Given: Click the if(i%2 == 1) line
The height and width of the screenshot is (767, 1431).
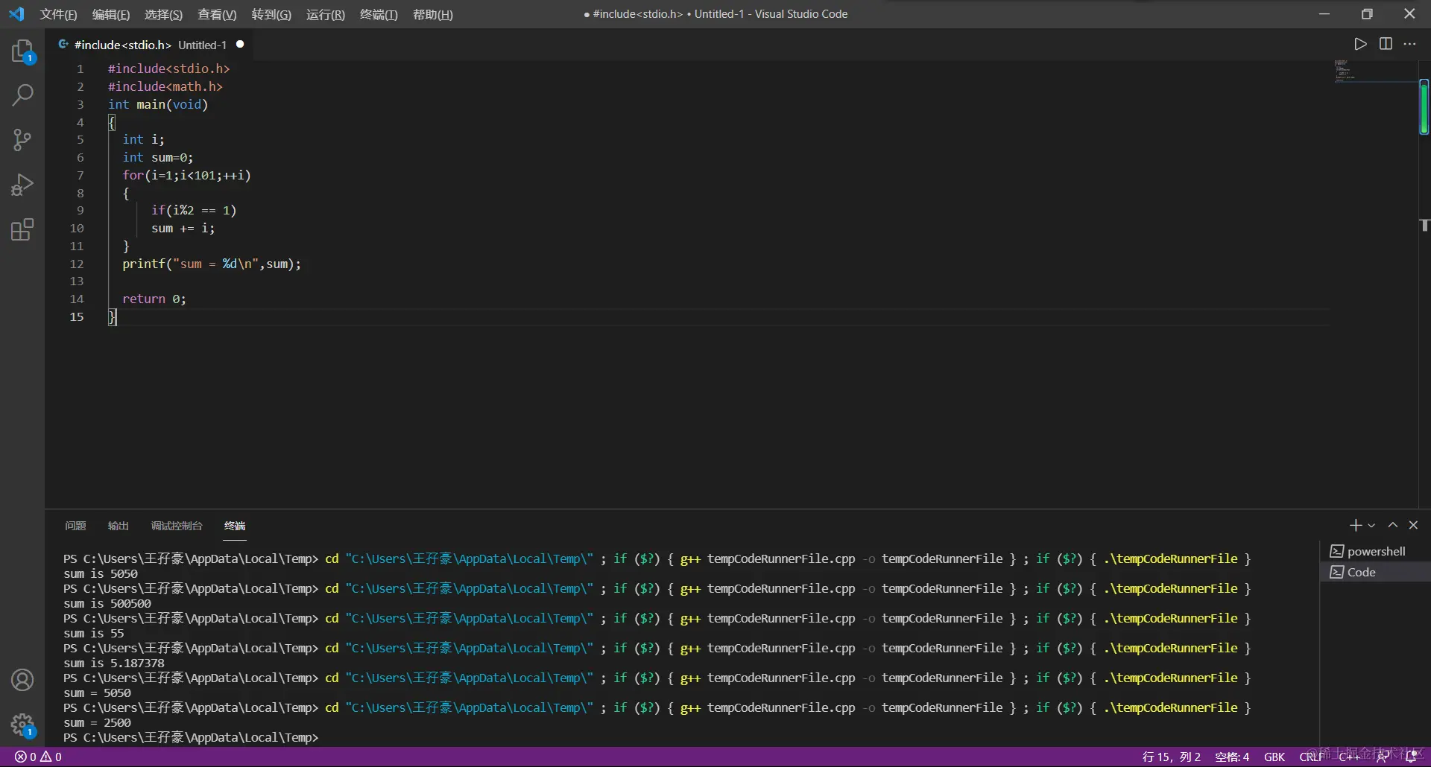Looking at the screenshot, I should pyautogui.click(x=193, y=211).
